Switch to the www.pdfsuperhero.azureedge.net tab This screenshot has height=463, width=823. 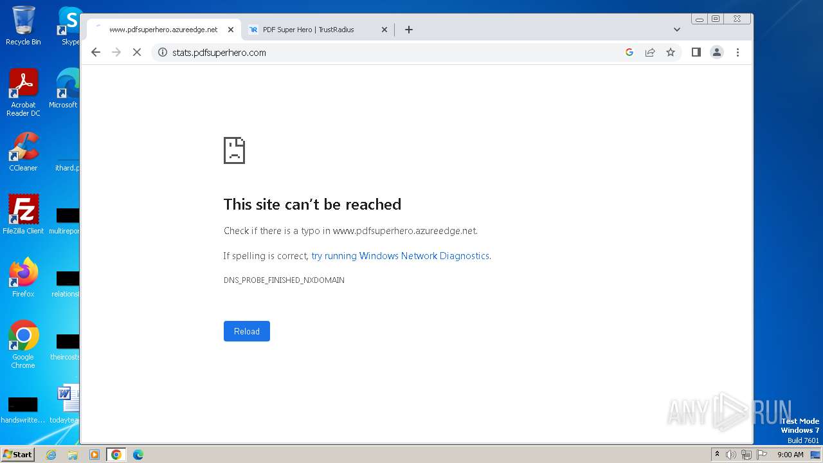(164, 30)
